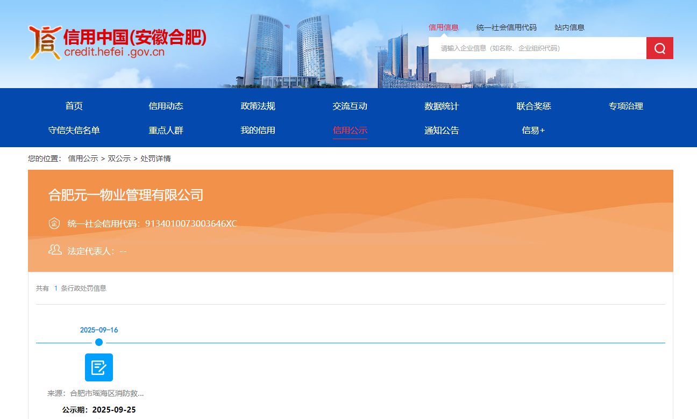
Task: Focus the enterprise information search field
Action: [537, 48]
